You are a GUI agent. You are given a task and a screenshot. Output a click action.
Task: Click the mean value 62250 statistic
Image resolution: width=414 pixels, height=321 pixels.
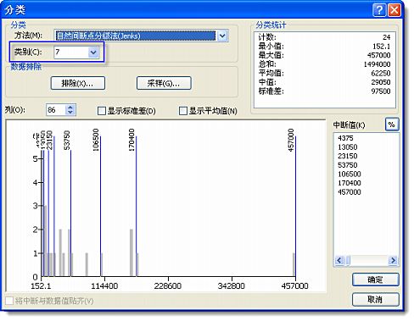pos(381,74)
